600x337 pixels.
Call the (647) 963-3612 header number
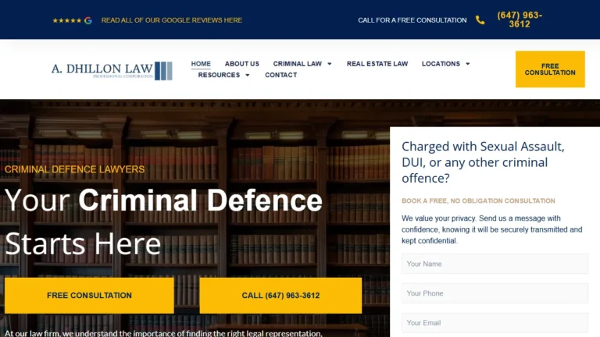(520, 20)
